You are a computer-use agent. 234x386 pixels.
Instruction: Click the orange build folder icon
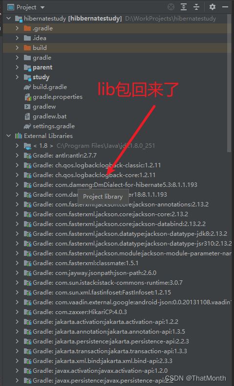click(x=27, y=48)
